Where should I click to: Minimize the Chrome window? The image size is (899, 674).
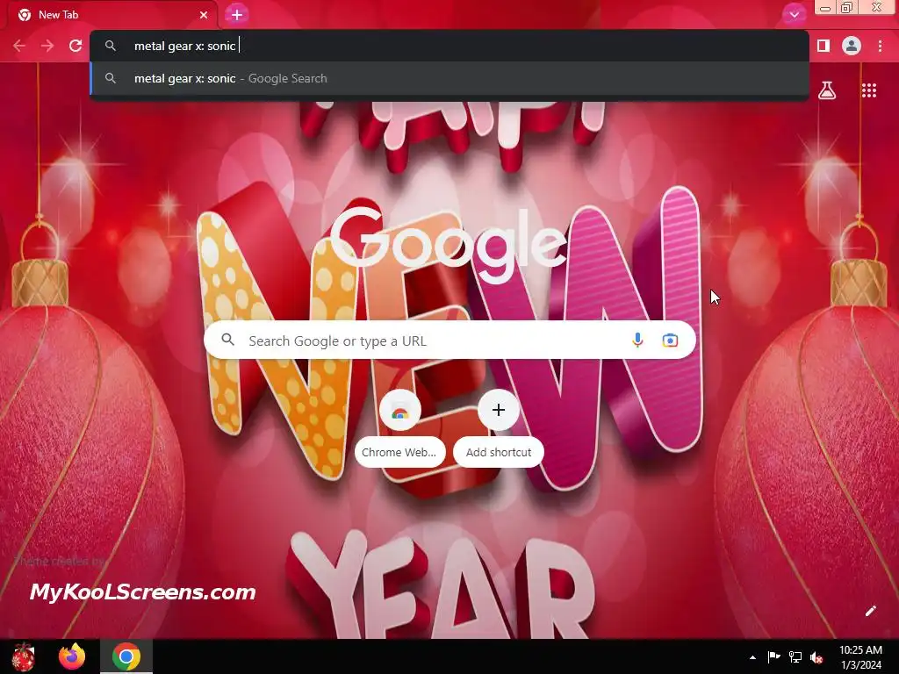825,7
